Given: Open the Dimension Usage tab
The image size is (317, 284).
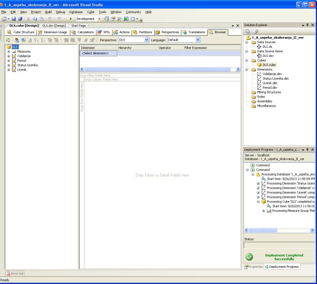Looking at the screenshot, I should 53,32.
